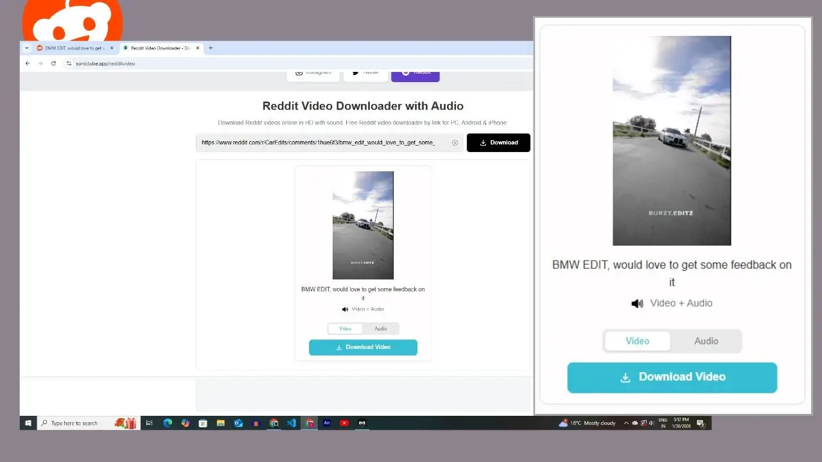The height and width of the screenshot is (462, 822).
Task: Open Task View from the taskbar
Action: [150, 423]
